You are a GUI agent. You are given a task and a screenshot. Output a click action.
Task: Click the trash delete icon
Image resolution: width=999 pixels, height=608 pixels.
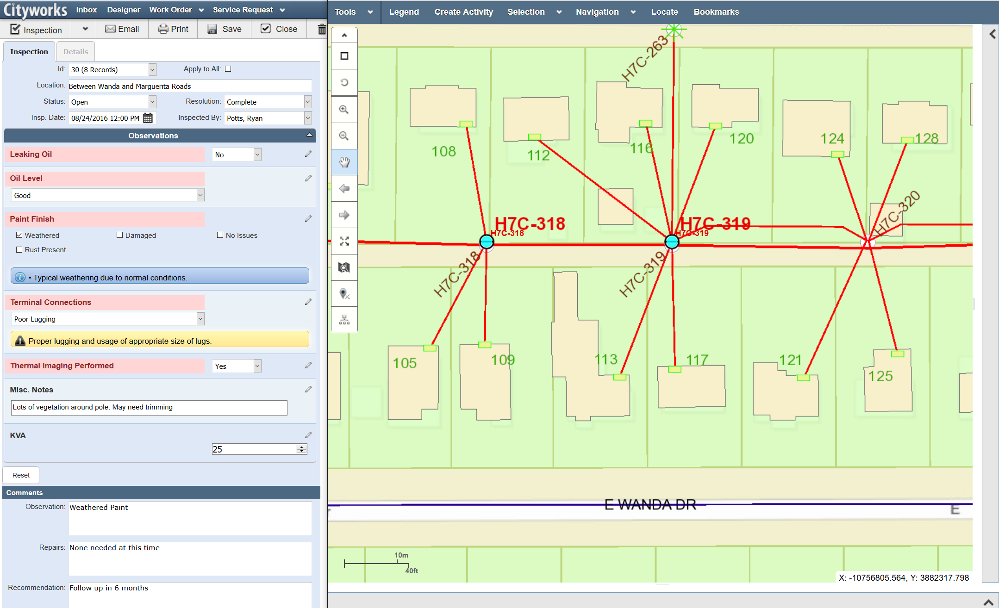[322, 29]
